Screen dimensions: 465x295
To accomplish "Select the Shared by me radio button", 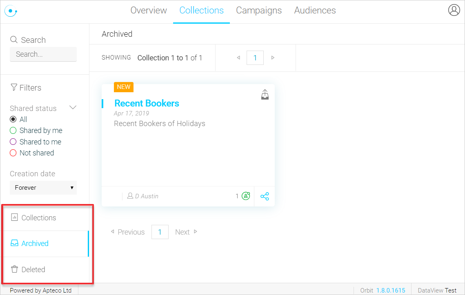I will [x=13, y=131].
